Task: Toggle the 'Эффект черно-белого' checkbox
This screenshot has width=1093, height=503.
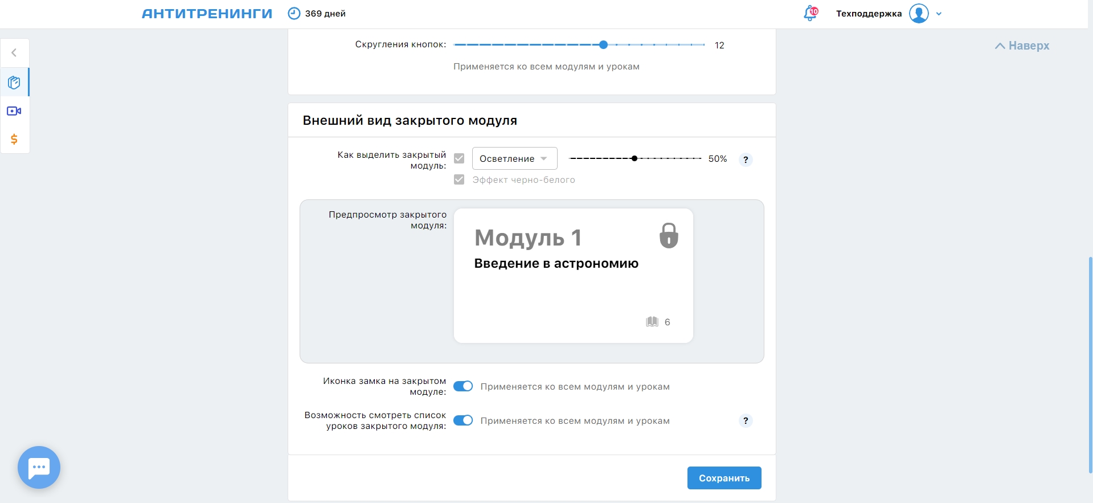Action: click(x=459, y=180)
